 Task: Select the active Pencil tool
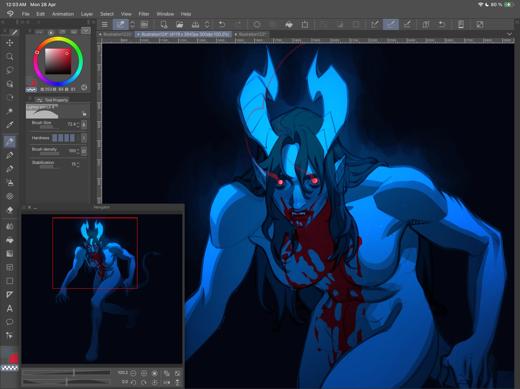pos(10,141)
